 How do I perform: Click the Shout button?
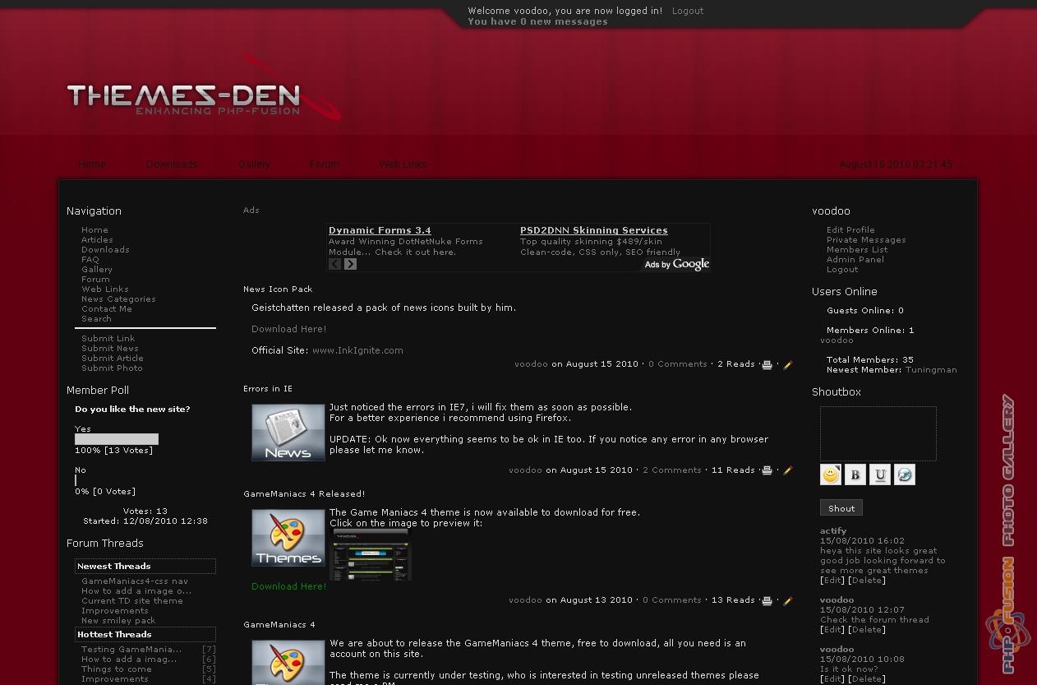click(x=841, y=508)
